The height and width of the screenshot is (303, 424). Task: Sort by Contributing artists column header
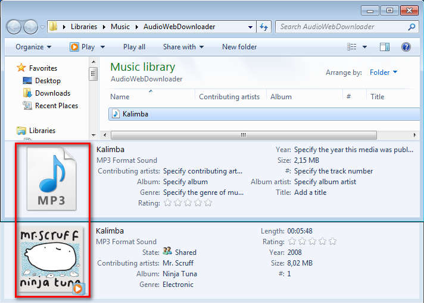click(229, 97)
